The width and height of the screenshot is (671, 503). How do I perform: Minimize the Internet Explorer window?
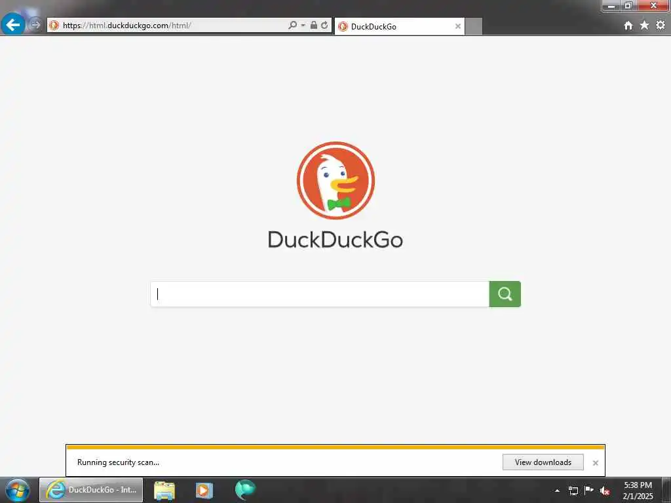611,5
